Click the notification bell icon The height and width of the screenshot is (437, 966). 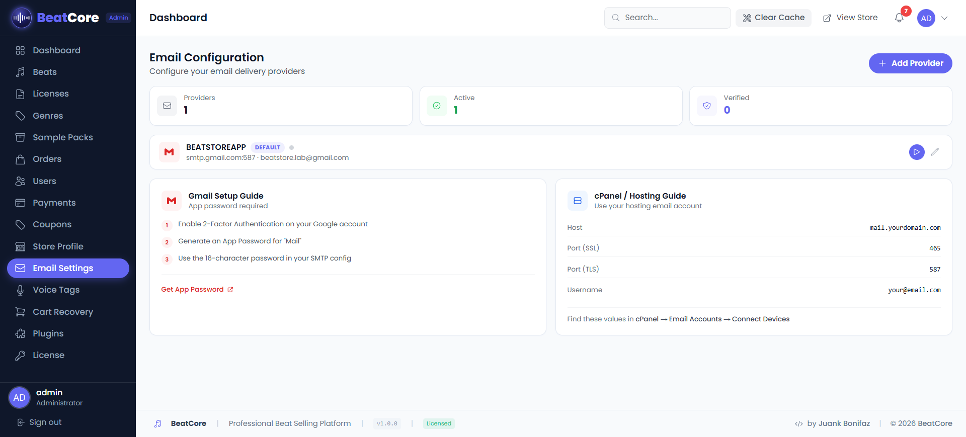coord(899,18)
